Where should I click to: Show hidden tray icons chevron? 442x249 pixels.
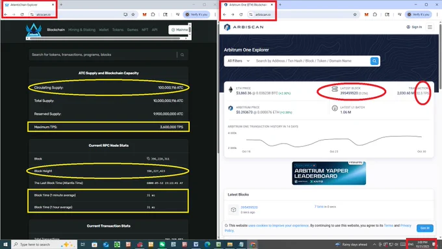click(374, 244)
